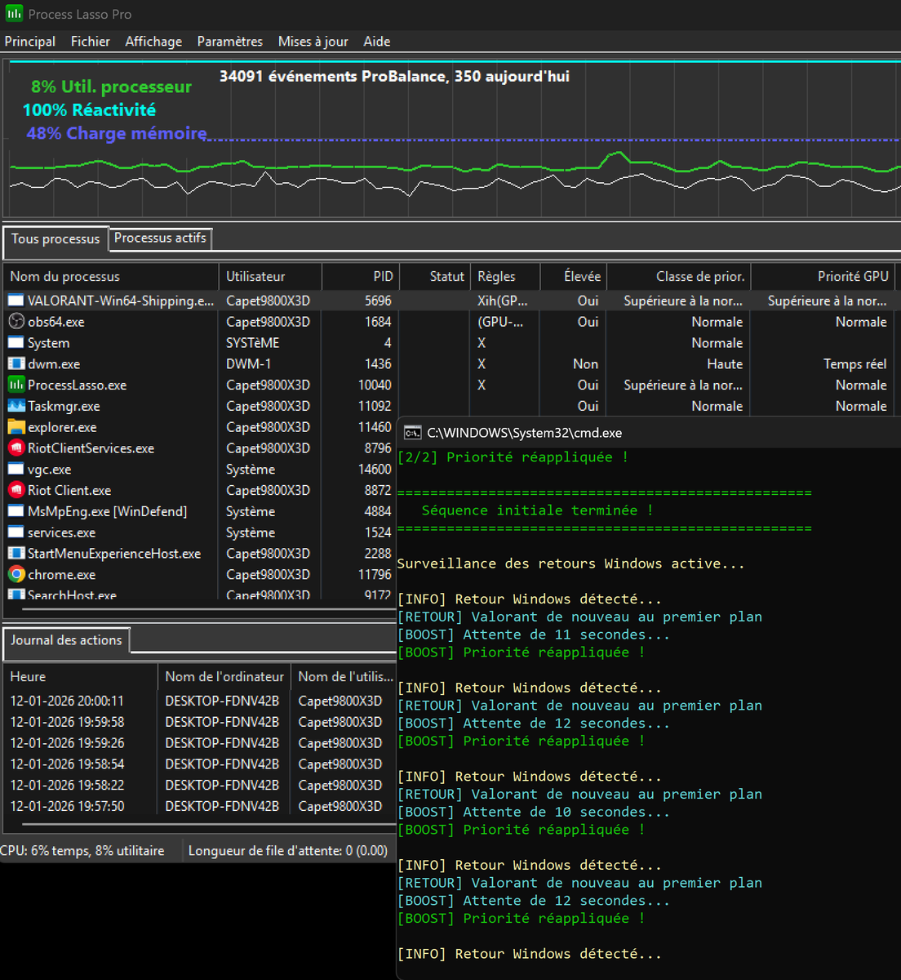Viewport: 901px width, 980px height.
Task: Click Longueur de file d'attente status entry
Action: tap(288, 850)
